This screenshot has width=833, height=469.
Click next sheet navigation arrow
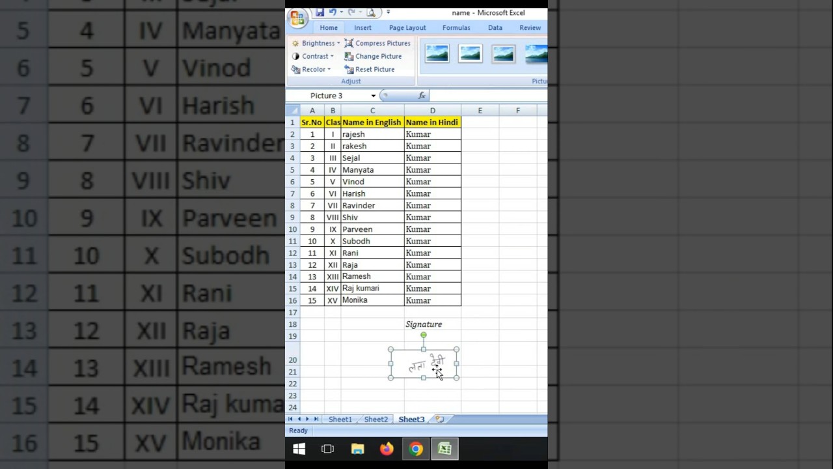click(x=307, y=419)
